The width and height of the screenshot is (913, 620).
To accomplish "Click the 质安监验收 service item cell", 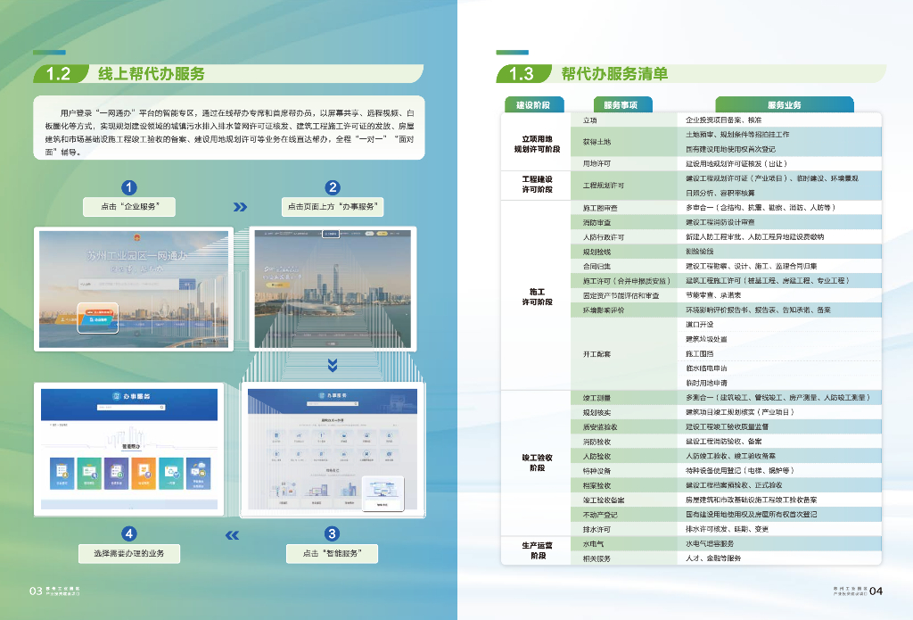I will point(624,427).
